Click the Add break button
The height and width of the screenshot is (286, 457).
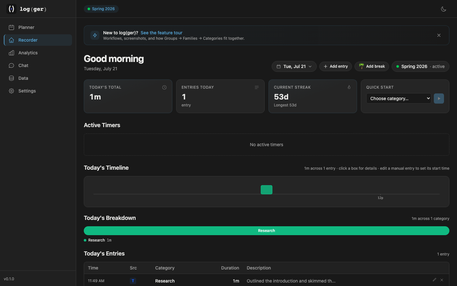click(372, 66)
